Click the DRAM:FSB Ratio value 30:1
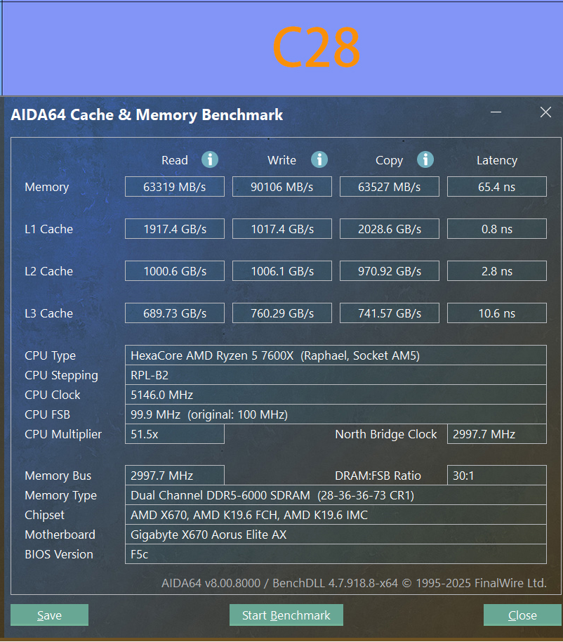Viewport: 563px width, 642px height. pos(497,476)
